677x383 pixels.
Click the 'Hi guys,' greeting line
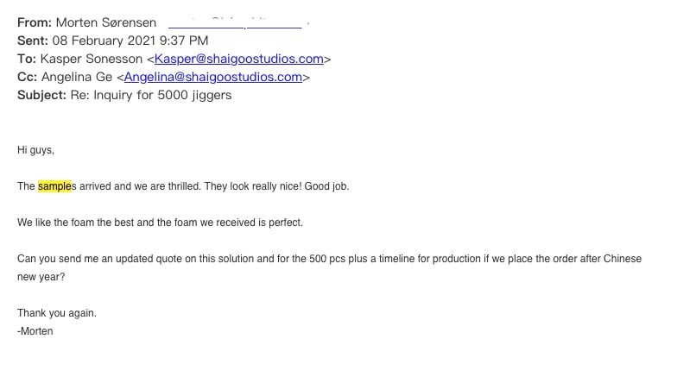[x=36, y=150]
